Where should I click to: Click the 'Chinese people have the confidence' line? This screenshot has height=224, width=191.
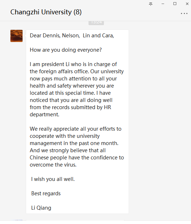point(77,158)
